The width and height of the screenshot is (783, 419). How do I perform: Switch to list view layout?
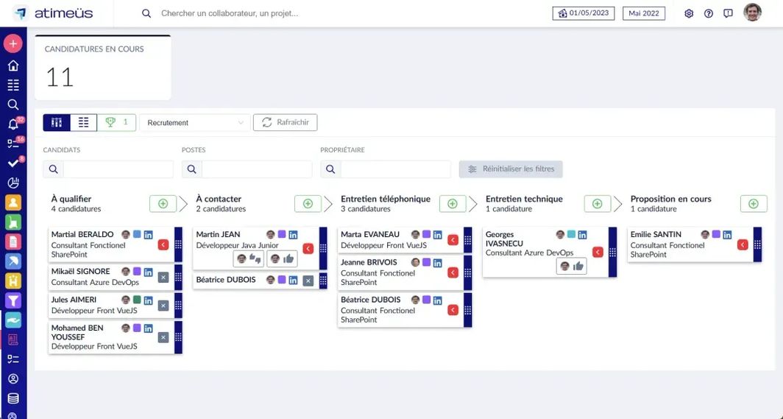point(83,122)
